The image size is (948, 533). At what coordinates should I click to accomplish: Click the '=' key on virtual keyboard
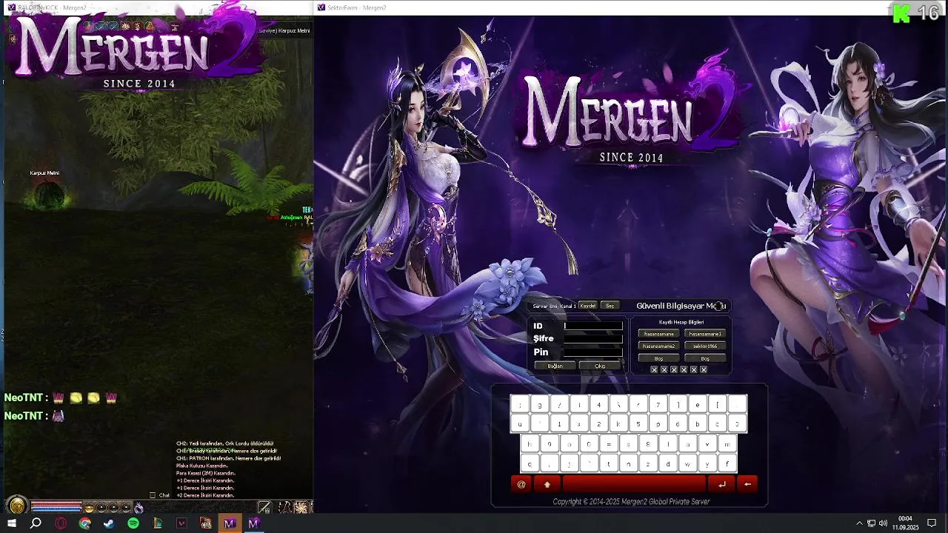609,444
